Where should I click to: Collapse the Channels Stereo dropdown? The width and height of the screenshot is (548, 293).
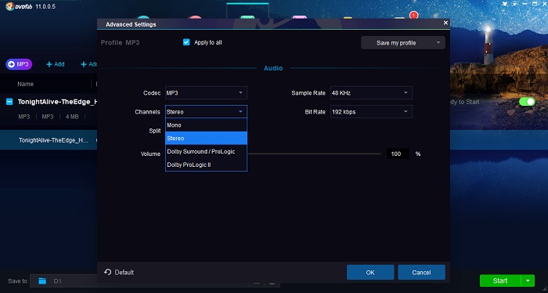pos(206,112)
